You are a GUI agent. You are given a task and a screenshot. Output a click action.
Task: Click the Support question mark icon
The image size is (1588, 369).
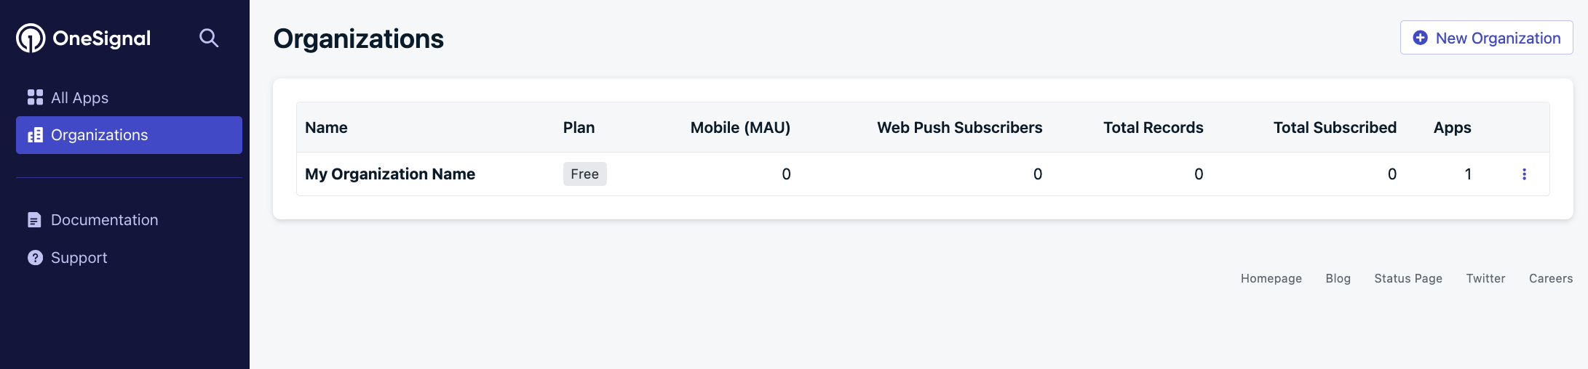(x=35, y=258)
